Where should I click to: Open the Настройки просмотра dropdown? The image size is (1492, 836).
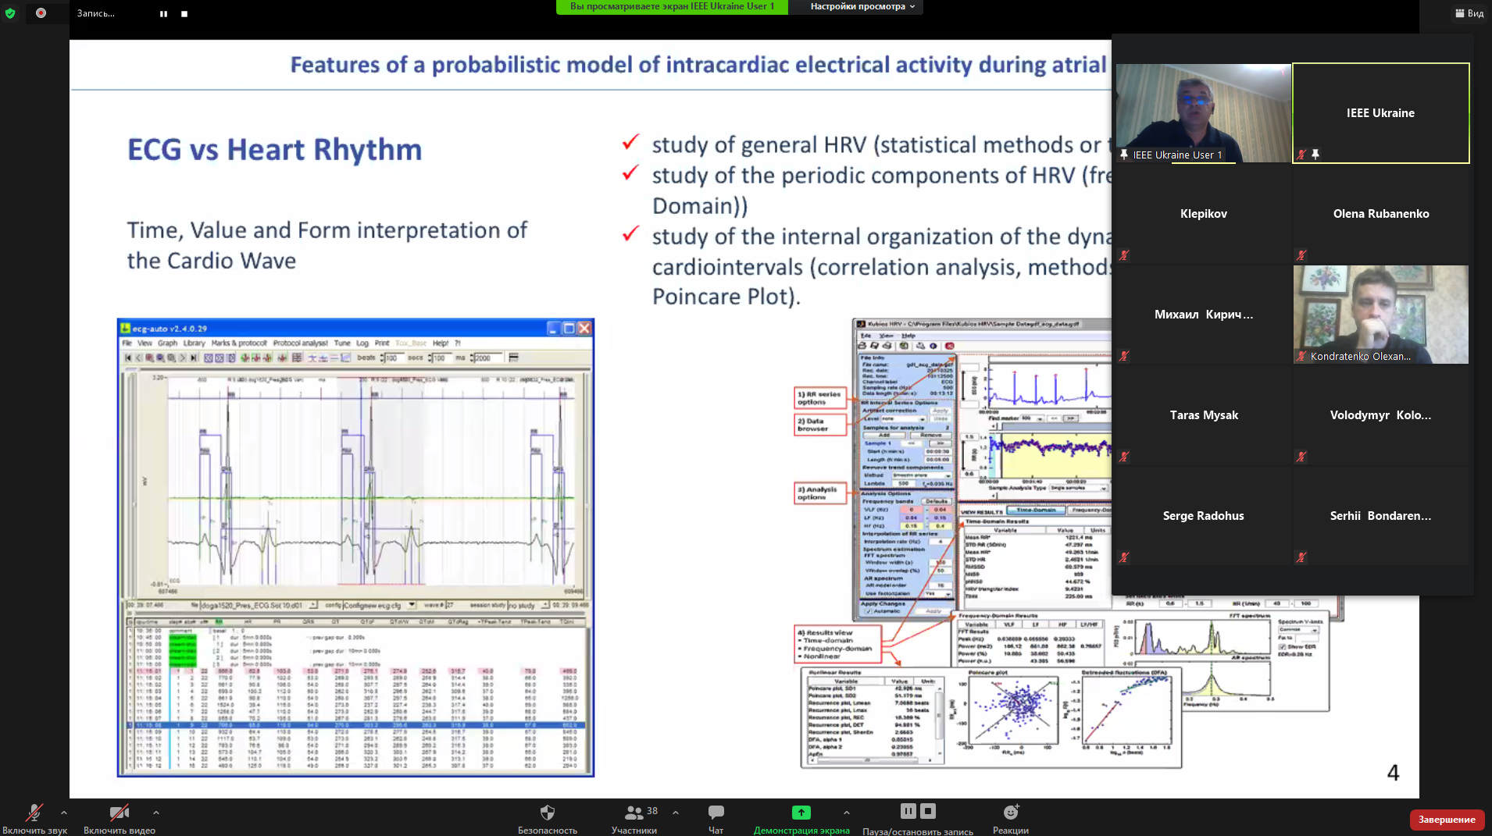(862, 6)
